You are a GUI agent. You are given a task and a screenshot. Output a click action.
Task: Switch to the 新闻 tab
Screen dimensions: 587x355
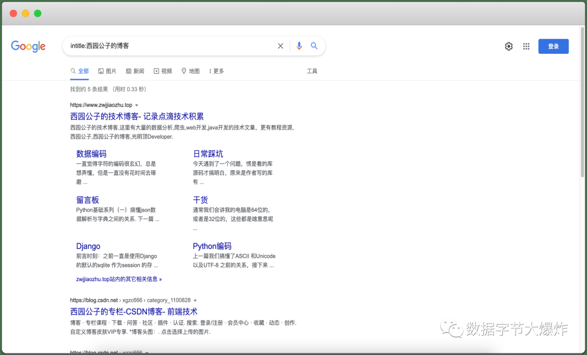click(135, 71)
